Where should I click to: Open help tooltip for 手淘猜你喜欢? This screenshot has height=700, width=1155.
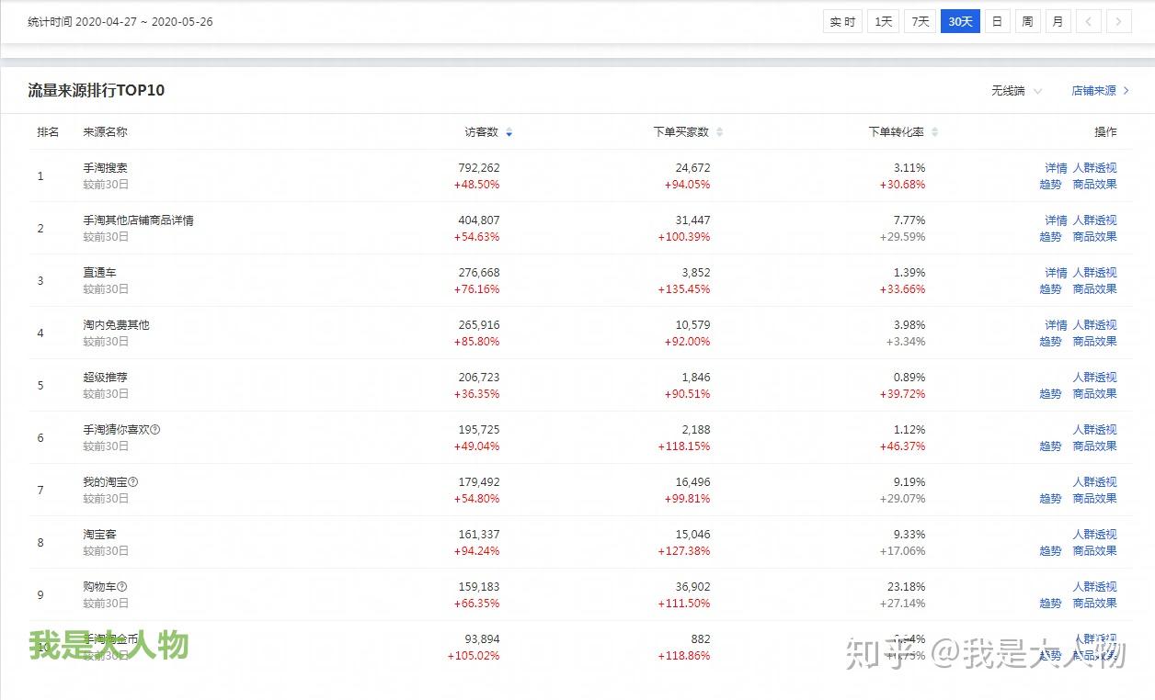coord(155,429)
